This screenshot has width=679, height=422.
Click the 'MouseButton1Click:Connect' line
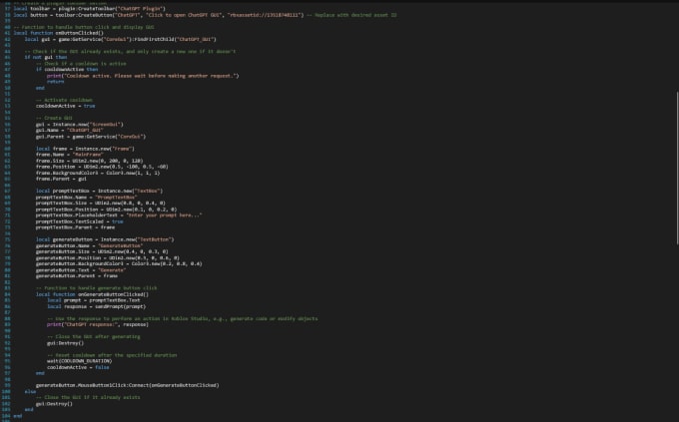[128, 385]
